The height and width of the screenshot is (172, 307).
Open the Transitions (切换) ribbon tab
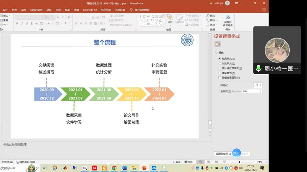click(15, 10)
